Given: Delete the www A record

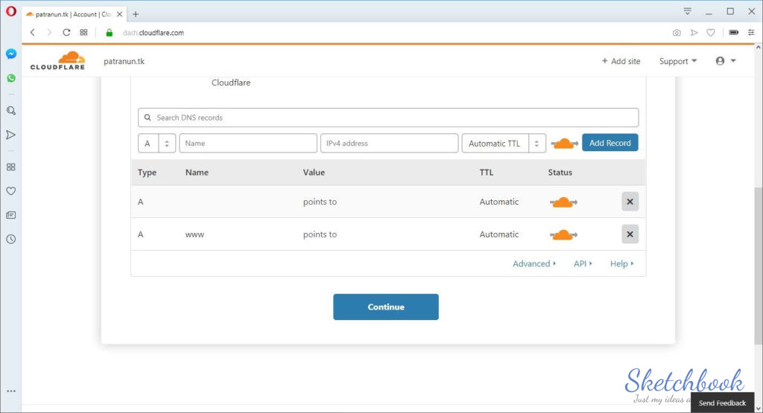Looking at the screenshot, I should [x=630, y=234].
